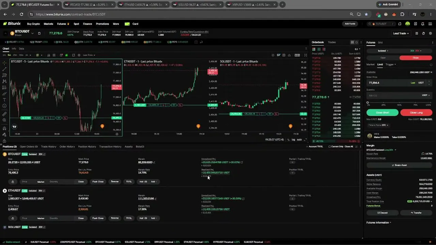
Task: Share BTCUSDT unrealized PnL via share icon
Action: 242,162
